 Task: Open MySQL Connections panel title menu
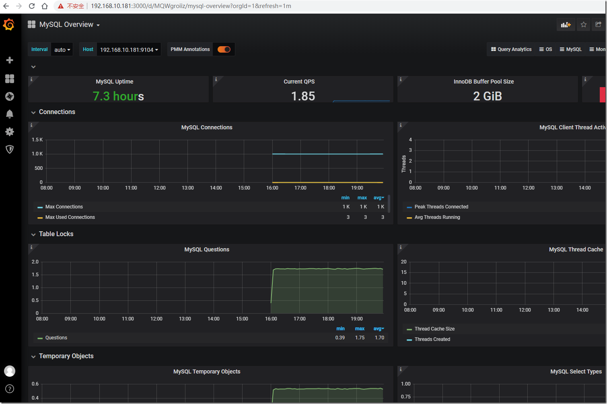click(207, 127)
